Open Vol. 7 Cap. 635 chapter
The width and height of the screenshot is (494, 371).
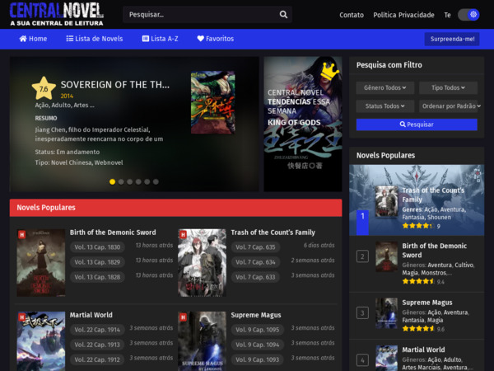(255, 247)
